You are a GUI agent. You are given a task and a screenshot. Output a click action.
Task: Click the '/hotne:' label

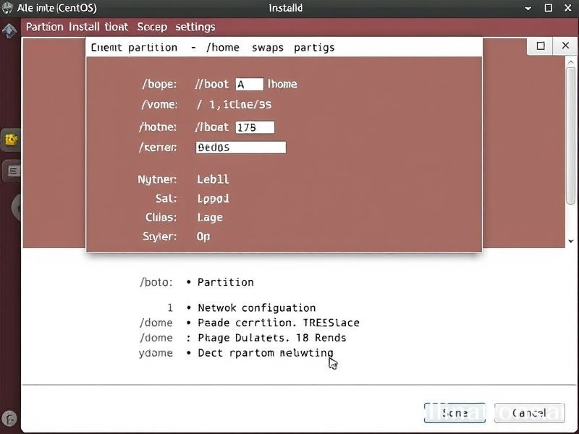point(158,127)
